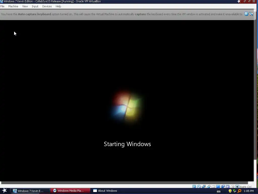Click the safely remove hardware tray icon
The height and width of the screenshot is (194, 258).
[235, 191]
